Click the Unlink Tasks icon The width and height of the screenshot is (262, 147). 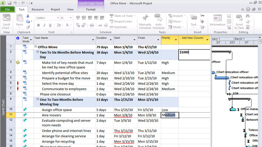[x=106, y=25]
